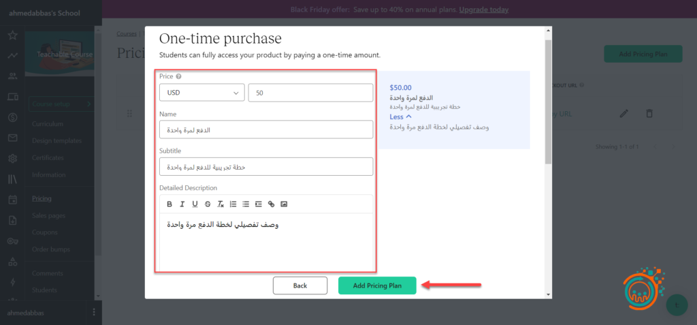Toggle bold formatting in description editor
Viewport: 697px width, 325px height.
(x=169, y=204)
